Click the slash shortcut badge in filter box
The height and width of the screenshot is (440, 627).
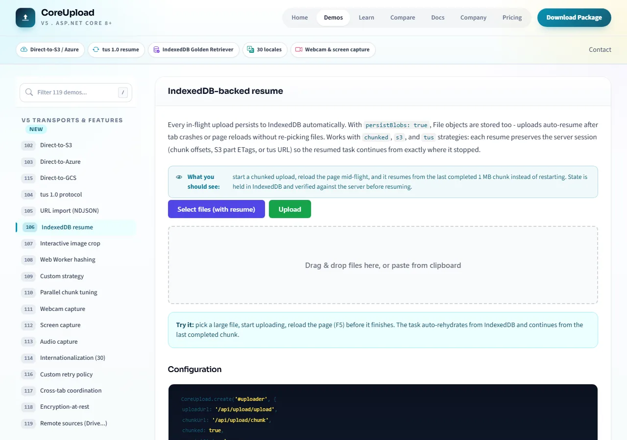pos(123,92)
